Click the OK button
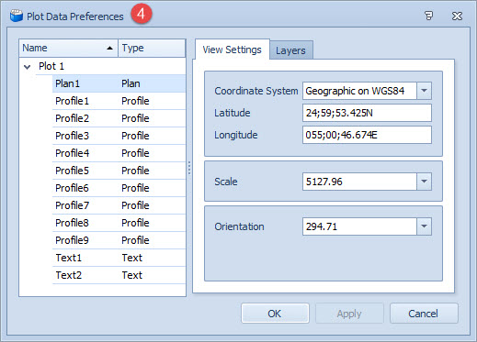 pyautogui.click(x=275, y=314)
